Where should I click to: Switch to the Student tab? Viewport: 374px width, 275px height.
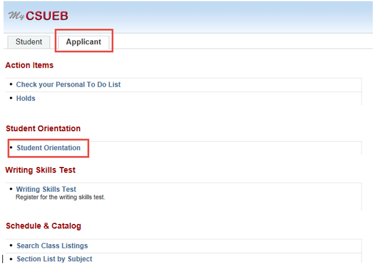coord(29,42)
